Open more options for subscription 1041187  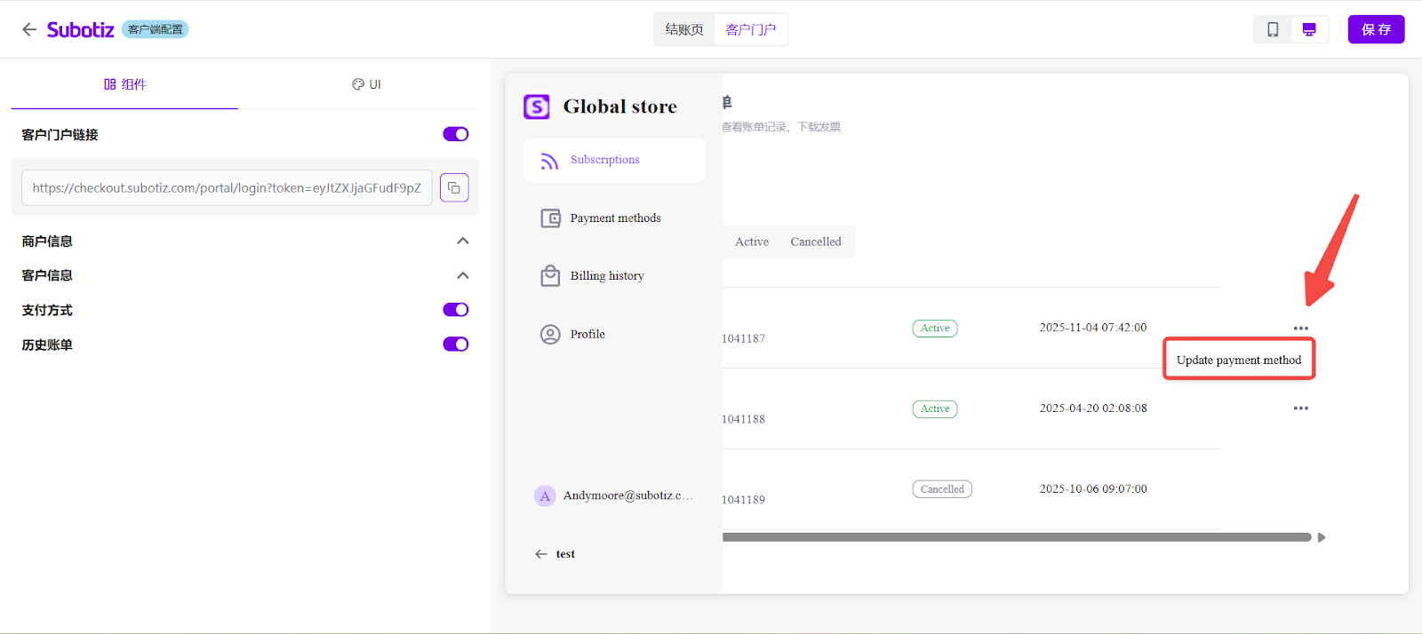click(1301, 329)
